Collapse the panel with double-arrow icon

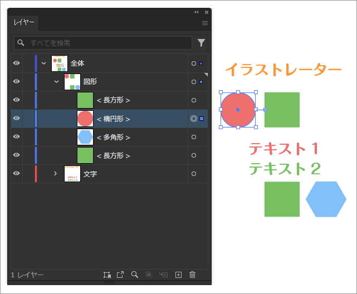coord(196,12)
